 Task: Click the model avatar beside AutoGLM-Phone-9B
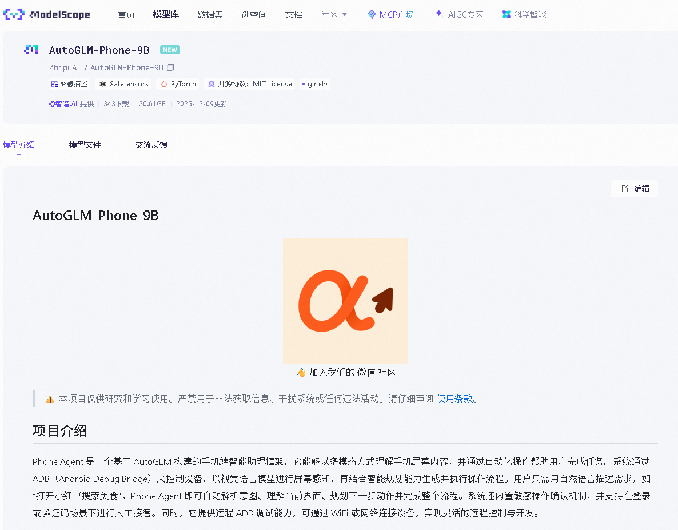tap(31, 50)
